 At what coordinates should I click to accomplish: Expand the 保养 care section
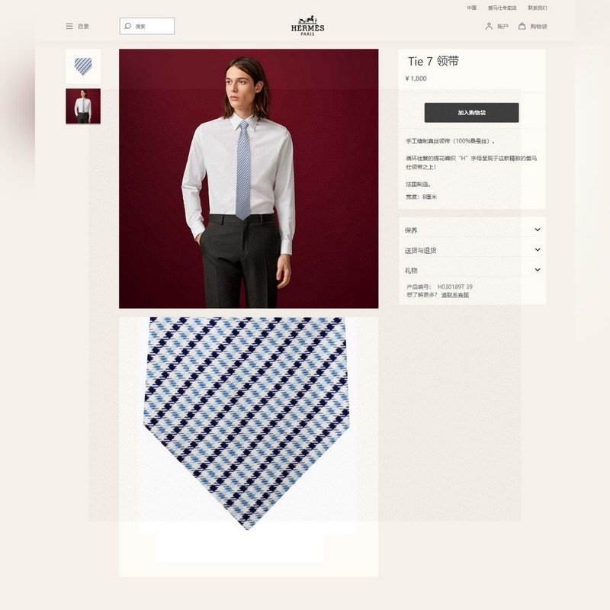click(472, 230)
